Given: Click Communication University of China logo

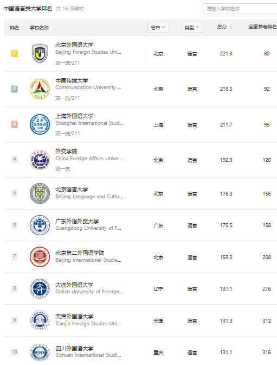Looking at the screenshot, I should point(40,89).
